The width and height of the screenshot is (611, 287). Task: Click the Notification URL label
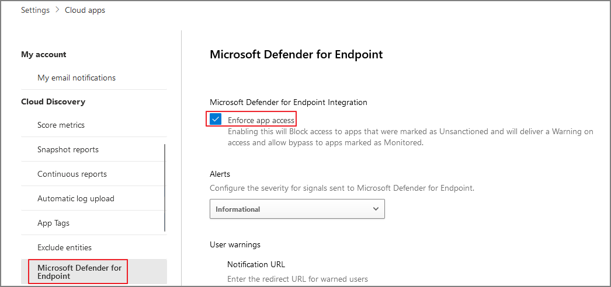point(256,264)
